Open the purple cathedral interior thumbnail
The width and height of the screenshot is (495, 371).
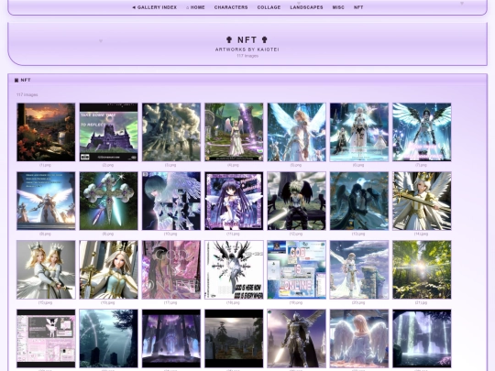pyautogui.click(x=171, y=339)
